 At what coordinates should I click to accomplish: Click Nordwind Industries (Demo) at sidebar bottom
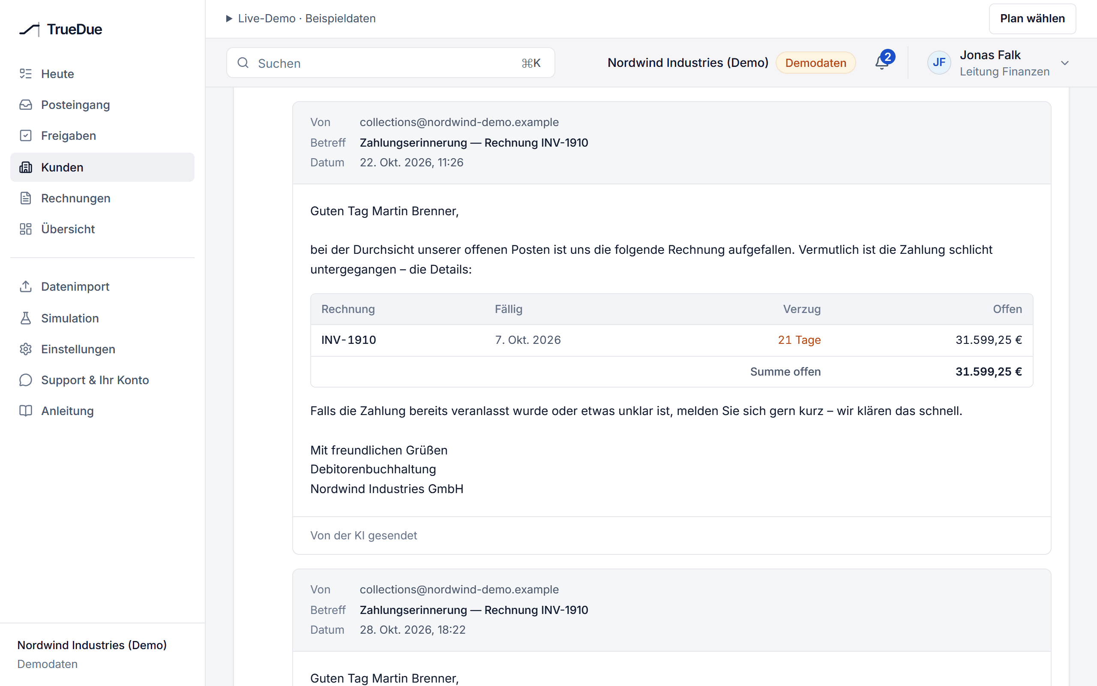(92, 645)
